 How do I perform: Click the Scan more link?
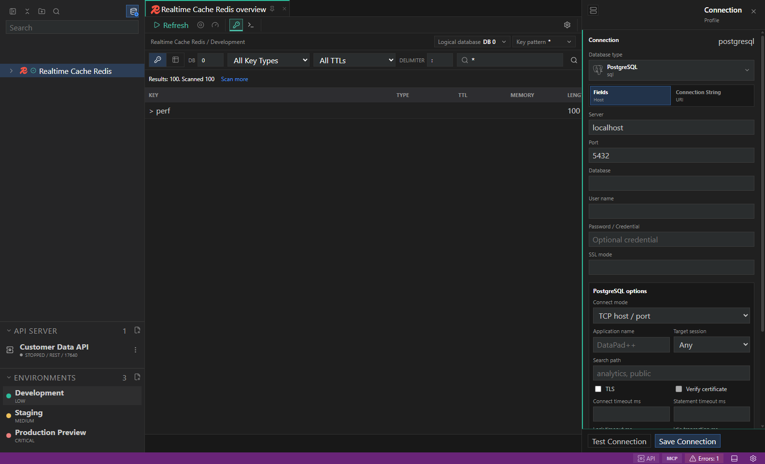coord(234,79)
